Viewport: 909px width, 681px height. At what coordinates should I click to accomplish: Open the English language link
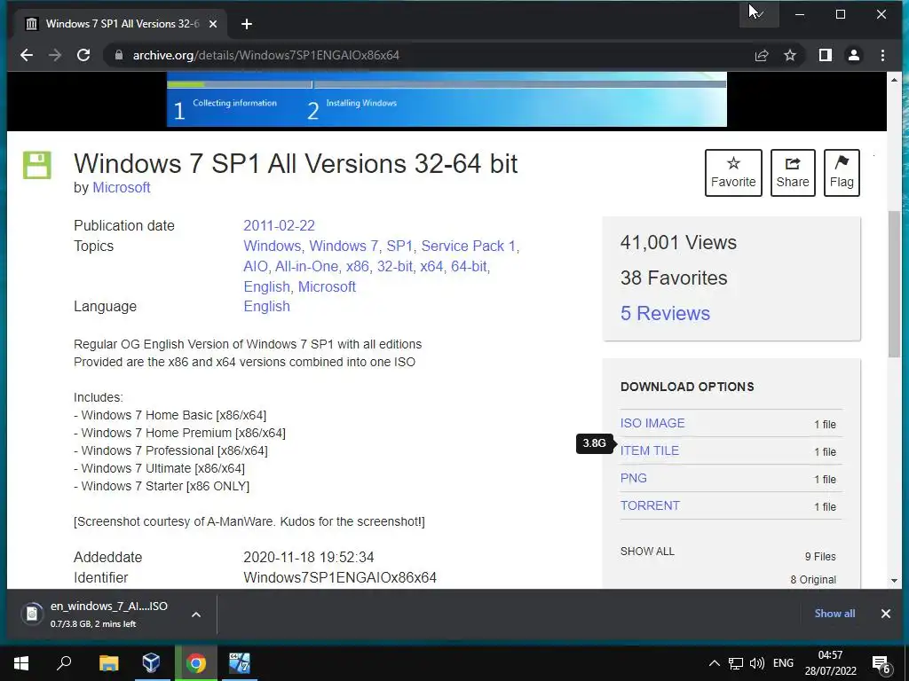click(266, 306)
